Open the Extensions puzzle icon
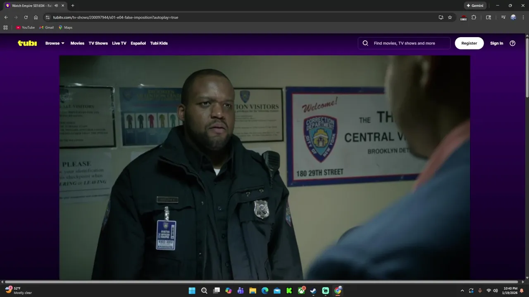The image size is (529, 297). 474,17
